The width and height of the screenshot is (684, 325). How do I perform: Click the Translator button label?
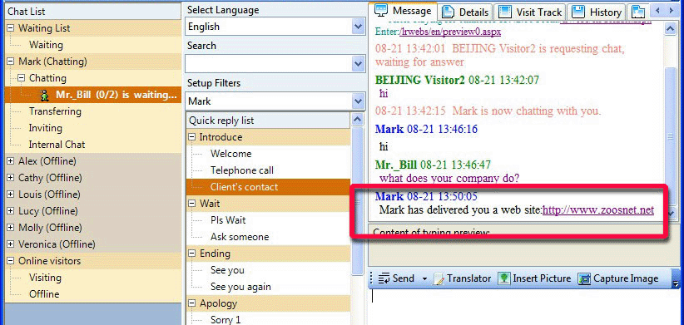click(x=469, y=278)
